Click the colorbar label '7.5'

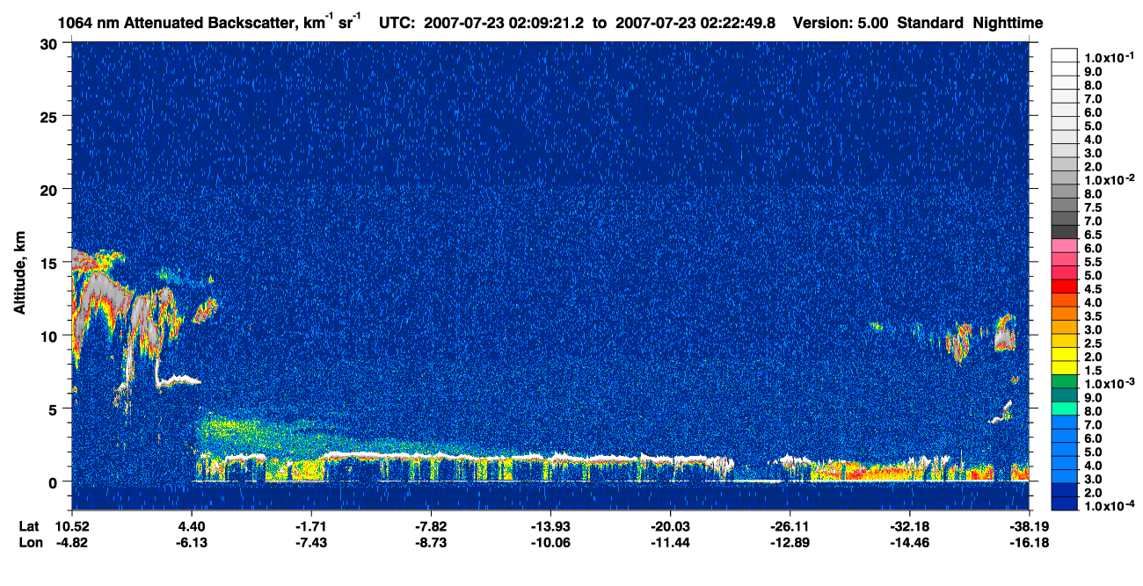pos(1092,207)
